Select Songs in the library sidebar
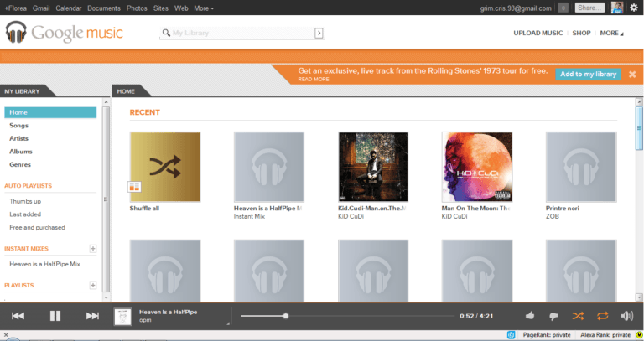The height and width of the screenshot is (341, 644). coord(19,126)
